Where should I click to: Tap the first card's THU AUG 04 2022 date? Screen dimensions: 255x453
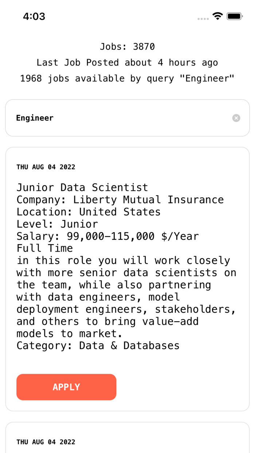coord(46,167)
